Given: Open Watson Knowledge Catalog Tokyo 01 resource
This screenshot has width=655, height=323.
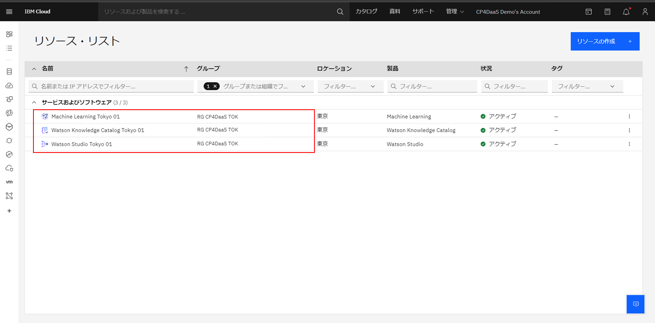Looking at the screenshot, I should [x=98, y=131].
